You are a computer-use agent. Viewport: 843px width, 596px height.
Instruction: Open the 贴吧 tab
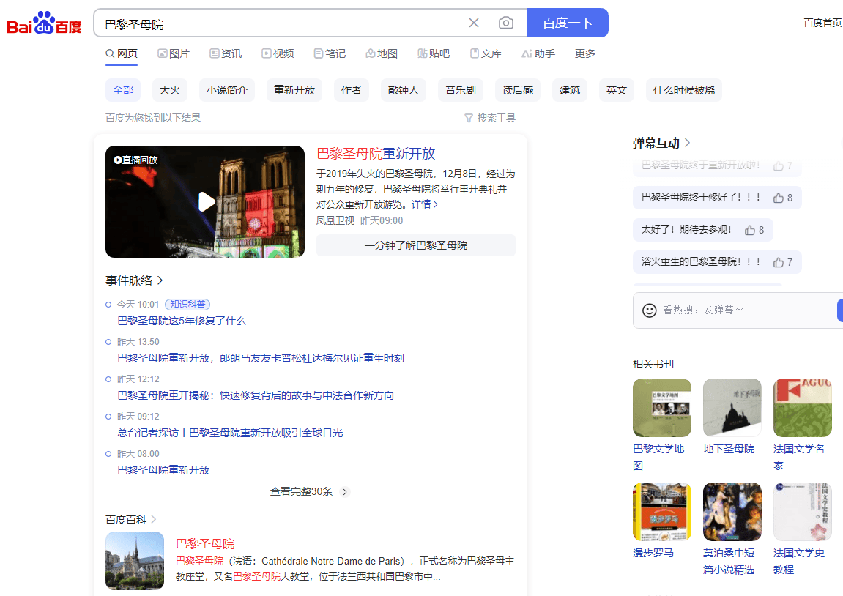point(434,53)
